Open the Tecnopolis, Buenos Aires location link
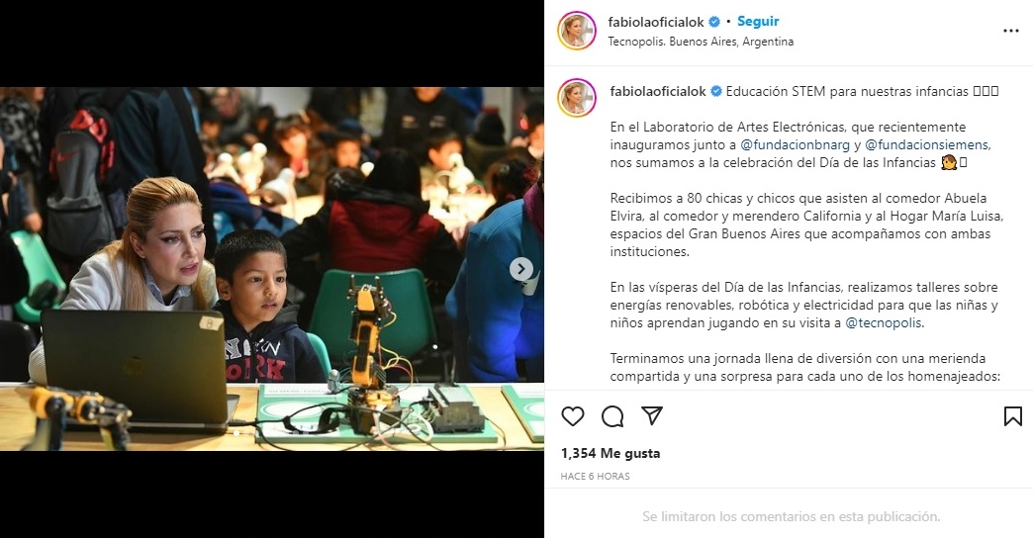 click(701, 42)
